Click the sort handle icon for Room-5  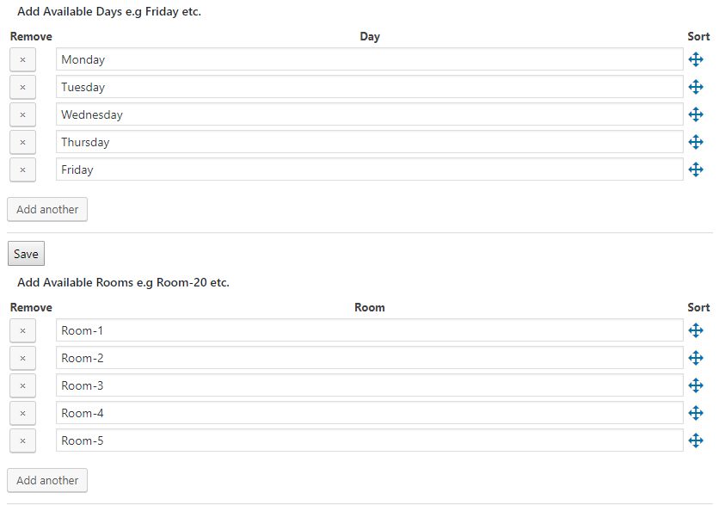(696, 440)
